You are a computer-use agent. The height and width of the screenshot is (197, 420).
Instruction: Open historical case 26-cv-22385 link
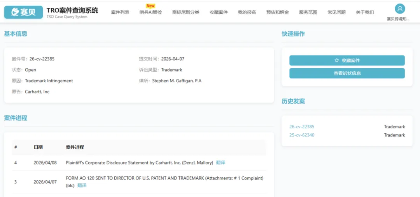[302, 127]
